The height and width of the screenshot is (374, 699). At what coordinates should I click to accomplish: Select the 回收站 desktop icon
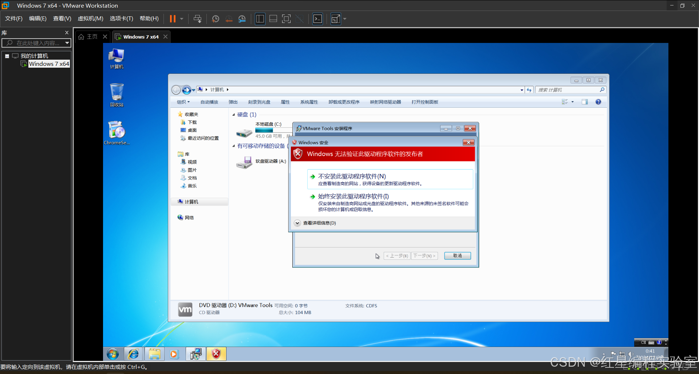coord(116,95)
